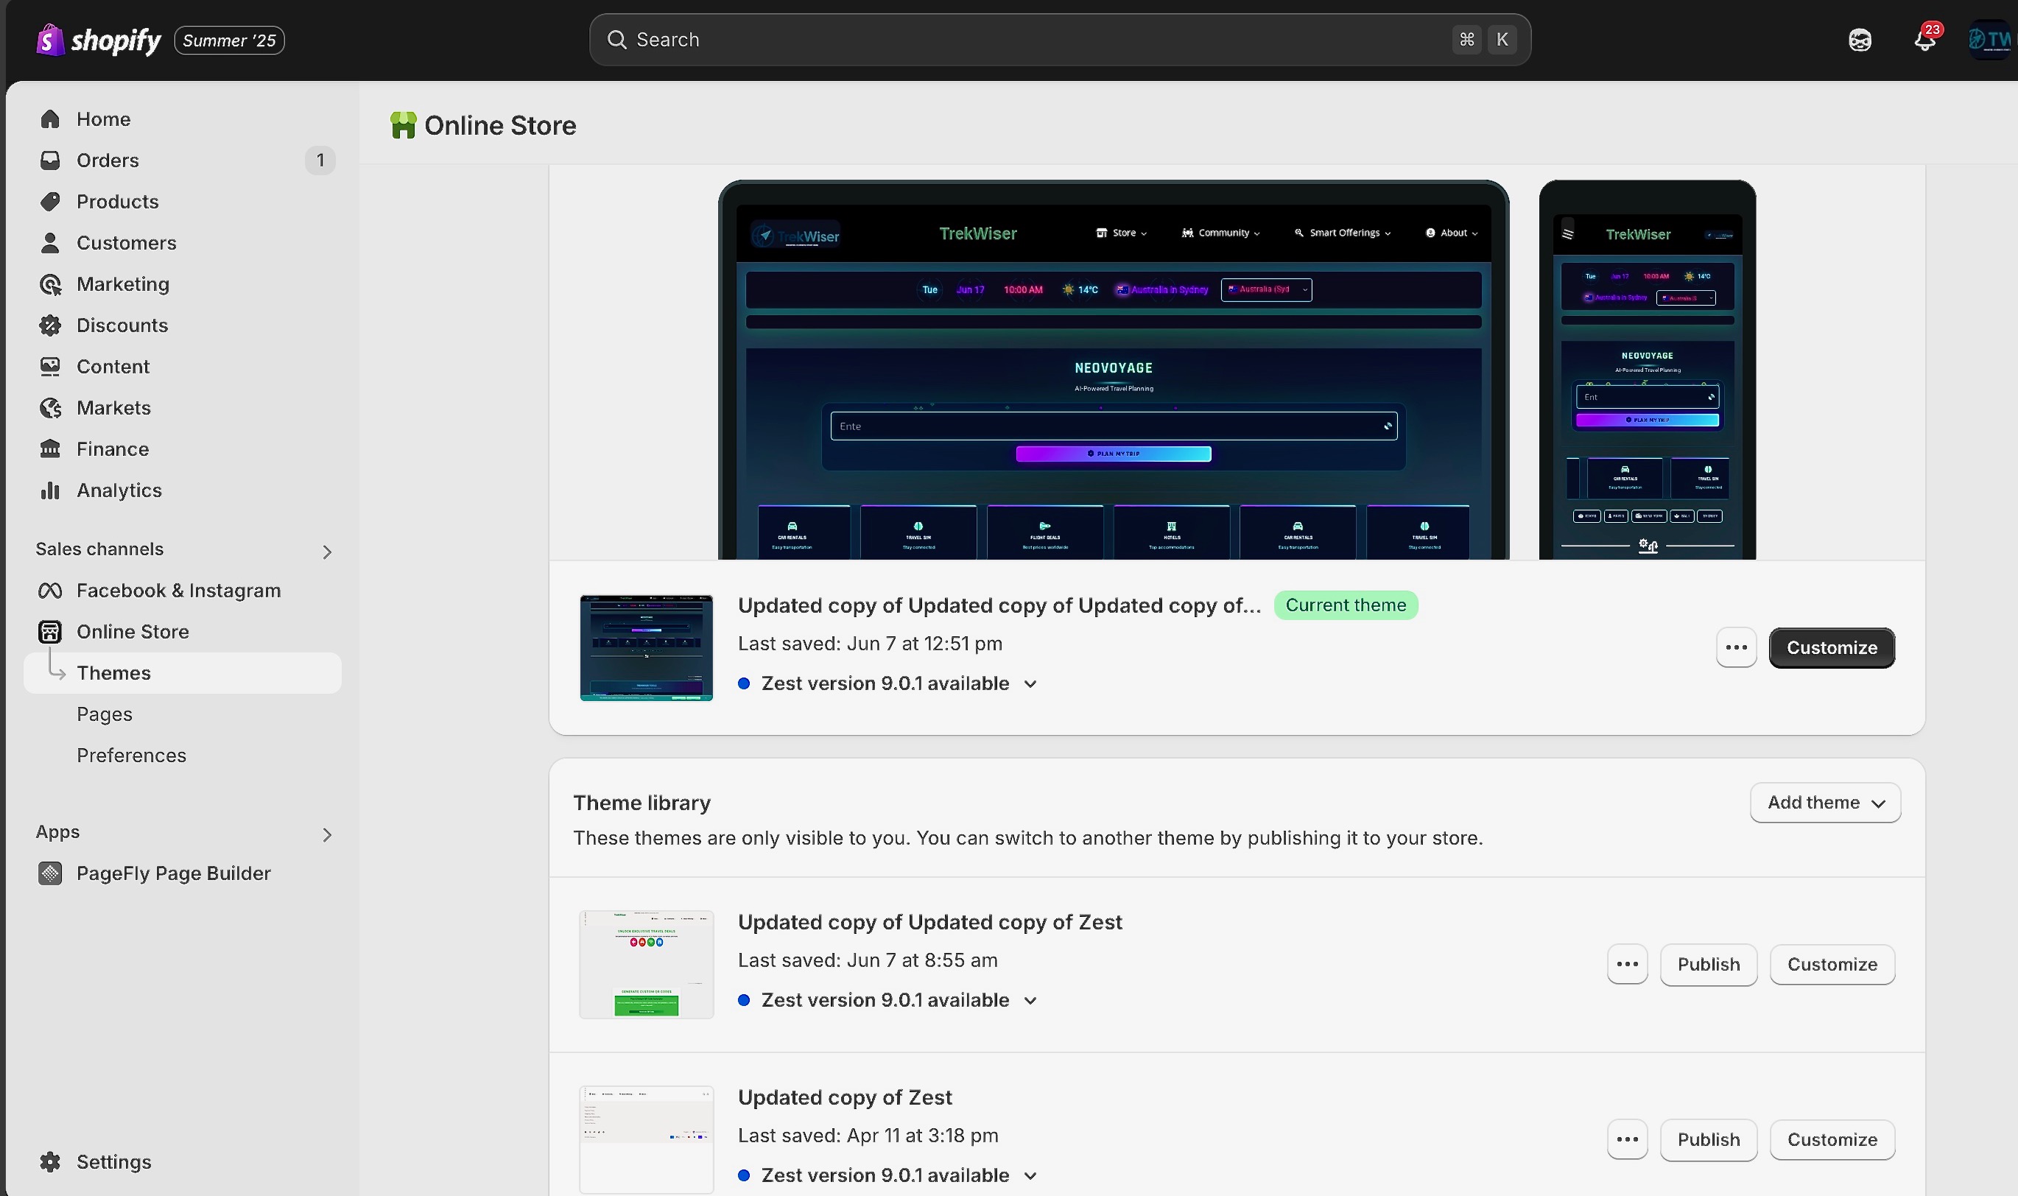Screen dimensions: 2018x1196
Task: Open the Summer '25 edition badge
Action: click(230, 41)
